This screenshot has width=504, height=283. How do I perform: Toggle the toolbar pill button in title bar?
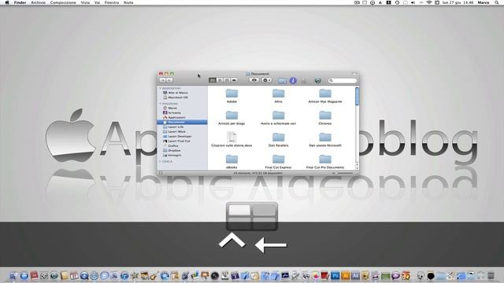coord(354,74)
